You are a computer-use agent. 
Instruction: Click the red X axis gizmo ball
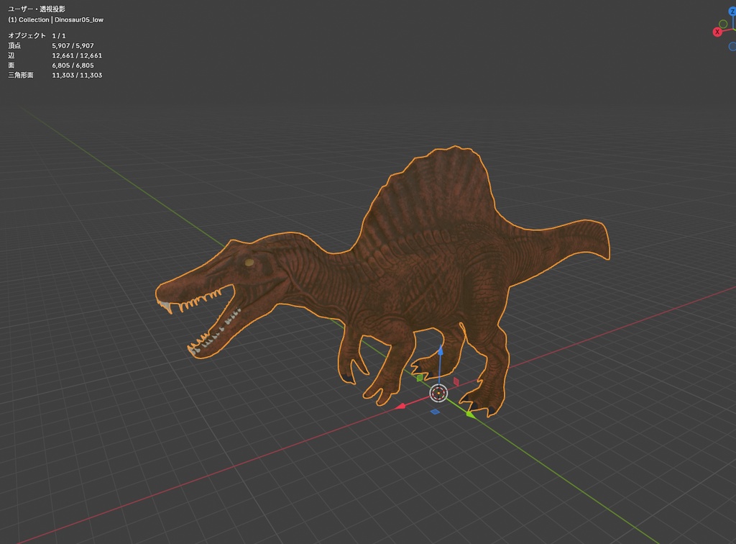[x=717, y=32]
